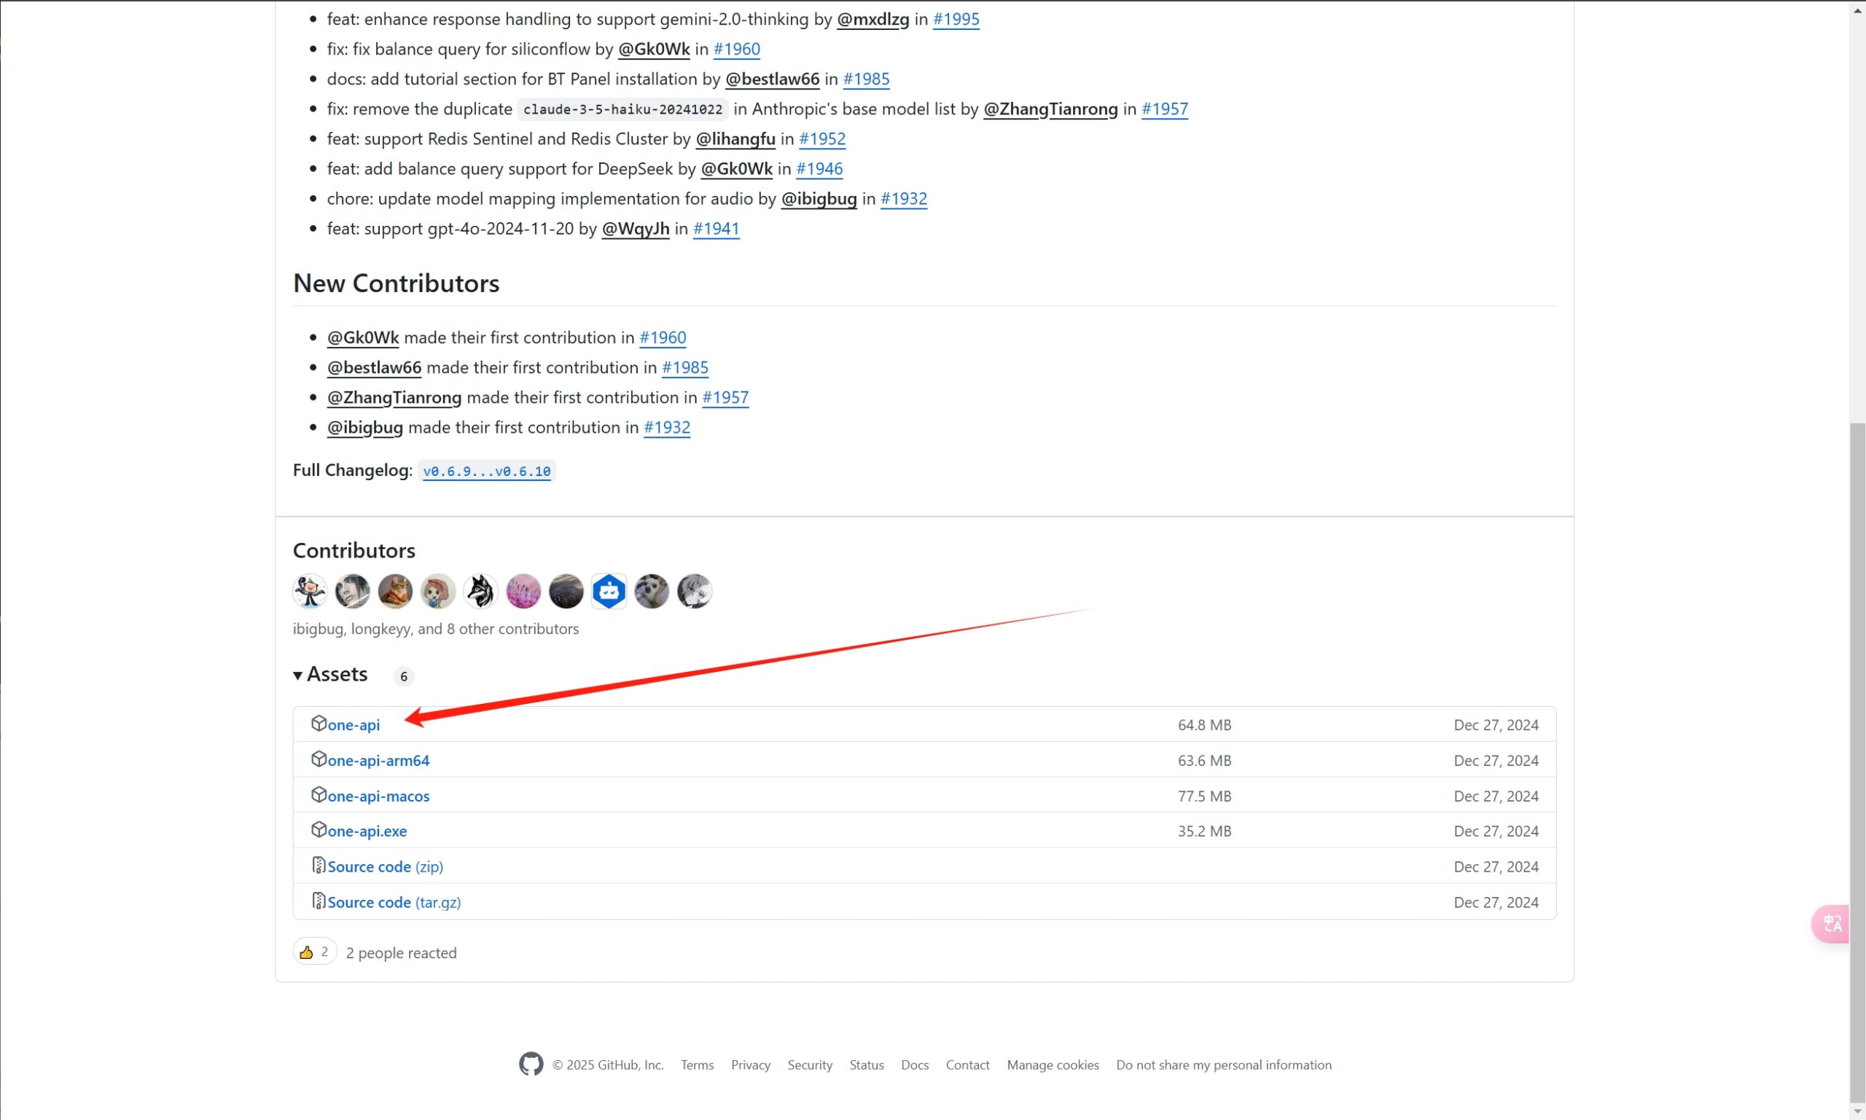Open @mxdlzg user profile
1866x1120 pixels.
coord(873,19)
